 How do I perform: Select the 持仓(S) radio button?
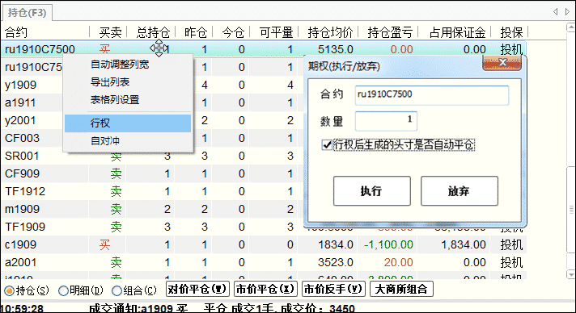coord(9,291)
